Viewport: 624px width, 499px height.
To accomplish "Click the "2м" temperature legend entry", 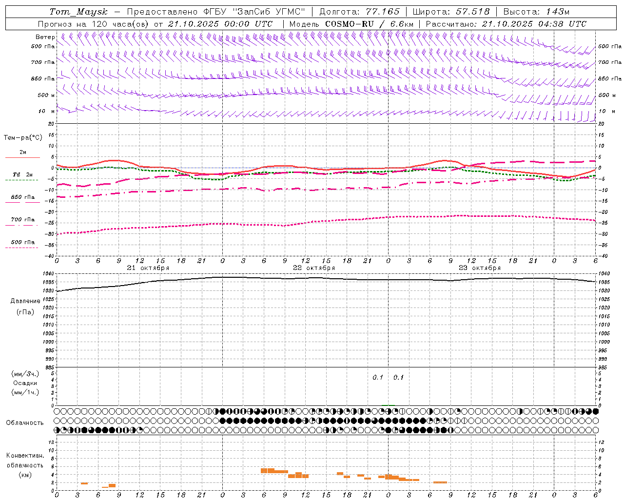I will pos(23,152).
